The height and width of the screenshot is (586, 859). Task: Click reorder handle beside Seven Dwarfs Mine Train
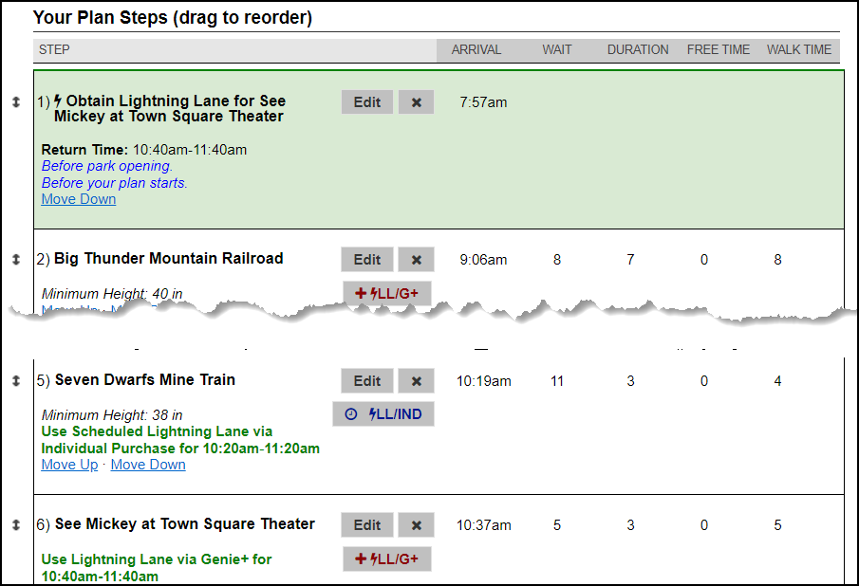[x=16, y=381]
